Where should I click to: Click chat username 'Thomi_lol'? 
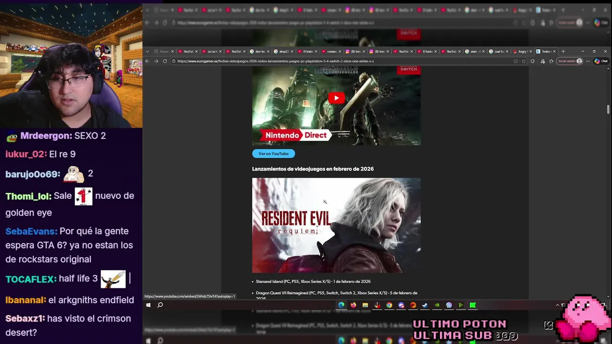[x=29, y=196]
